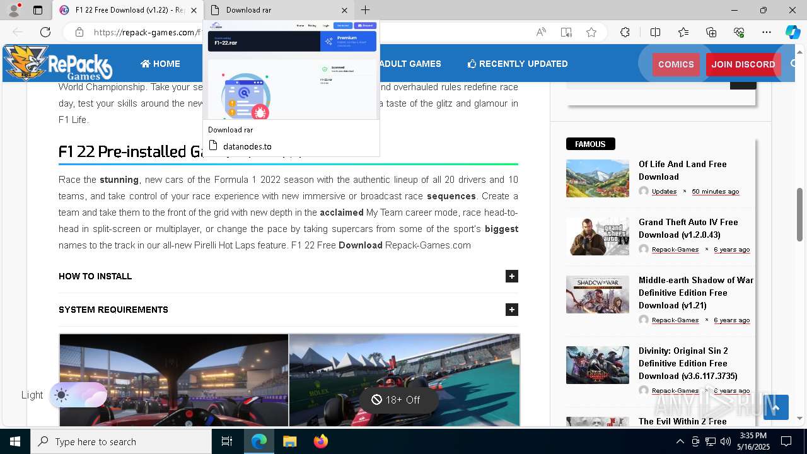Viewport: 807px width, 454px height.
Task: Click the JOIN DISCORD button
Action: pyautogui.click(x=743, y=64)
